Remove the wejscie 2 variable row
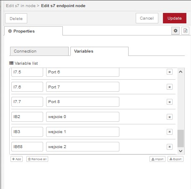The image size is (191, 189). (170, 147)
